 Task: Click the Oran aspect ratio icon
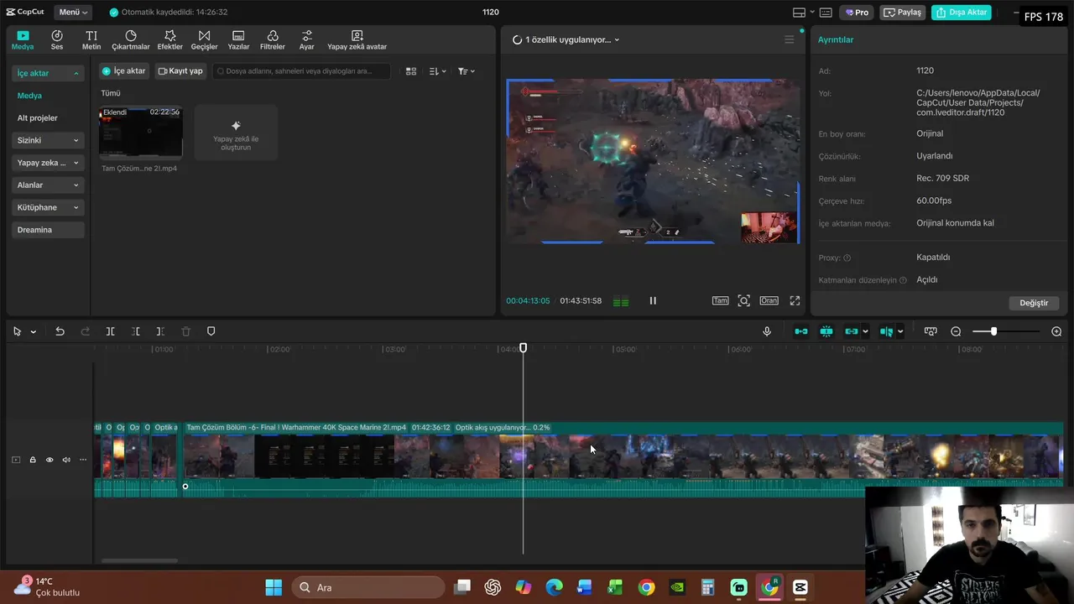(769, 300)
